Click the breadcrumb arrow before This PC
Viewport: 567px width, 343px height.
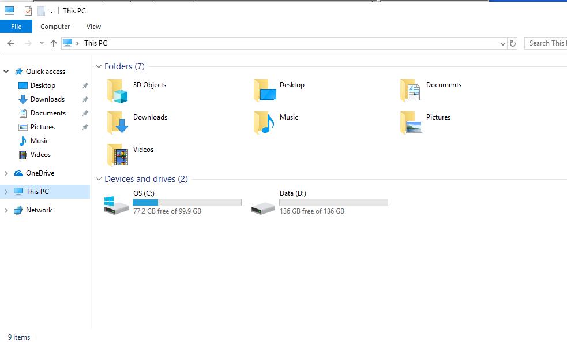[x=77, y=44]
